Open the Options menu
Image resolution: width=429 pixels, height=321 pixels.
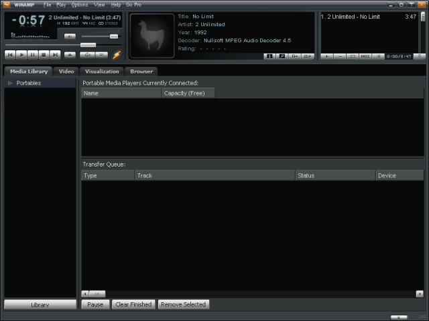tap(80, 5)
